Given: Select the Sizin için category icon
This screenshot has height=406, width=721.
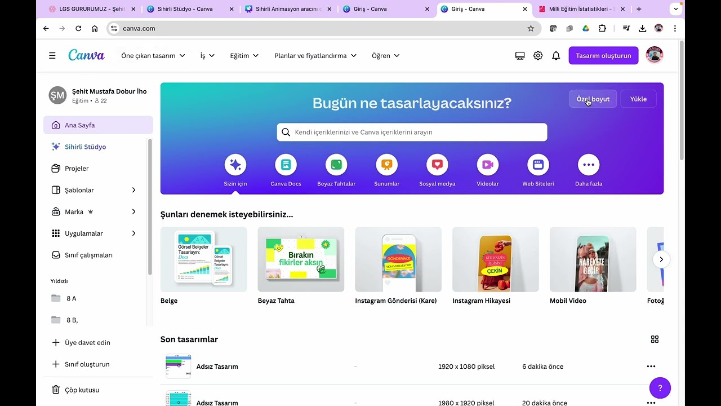Looking at the screenshot, I should pos(235,165).
